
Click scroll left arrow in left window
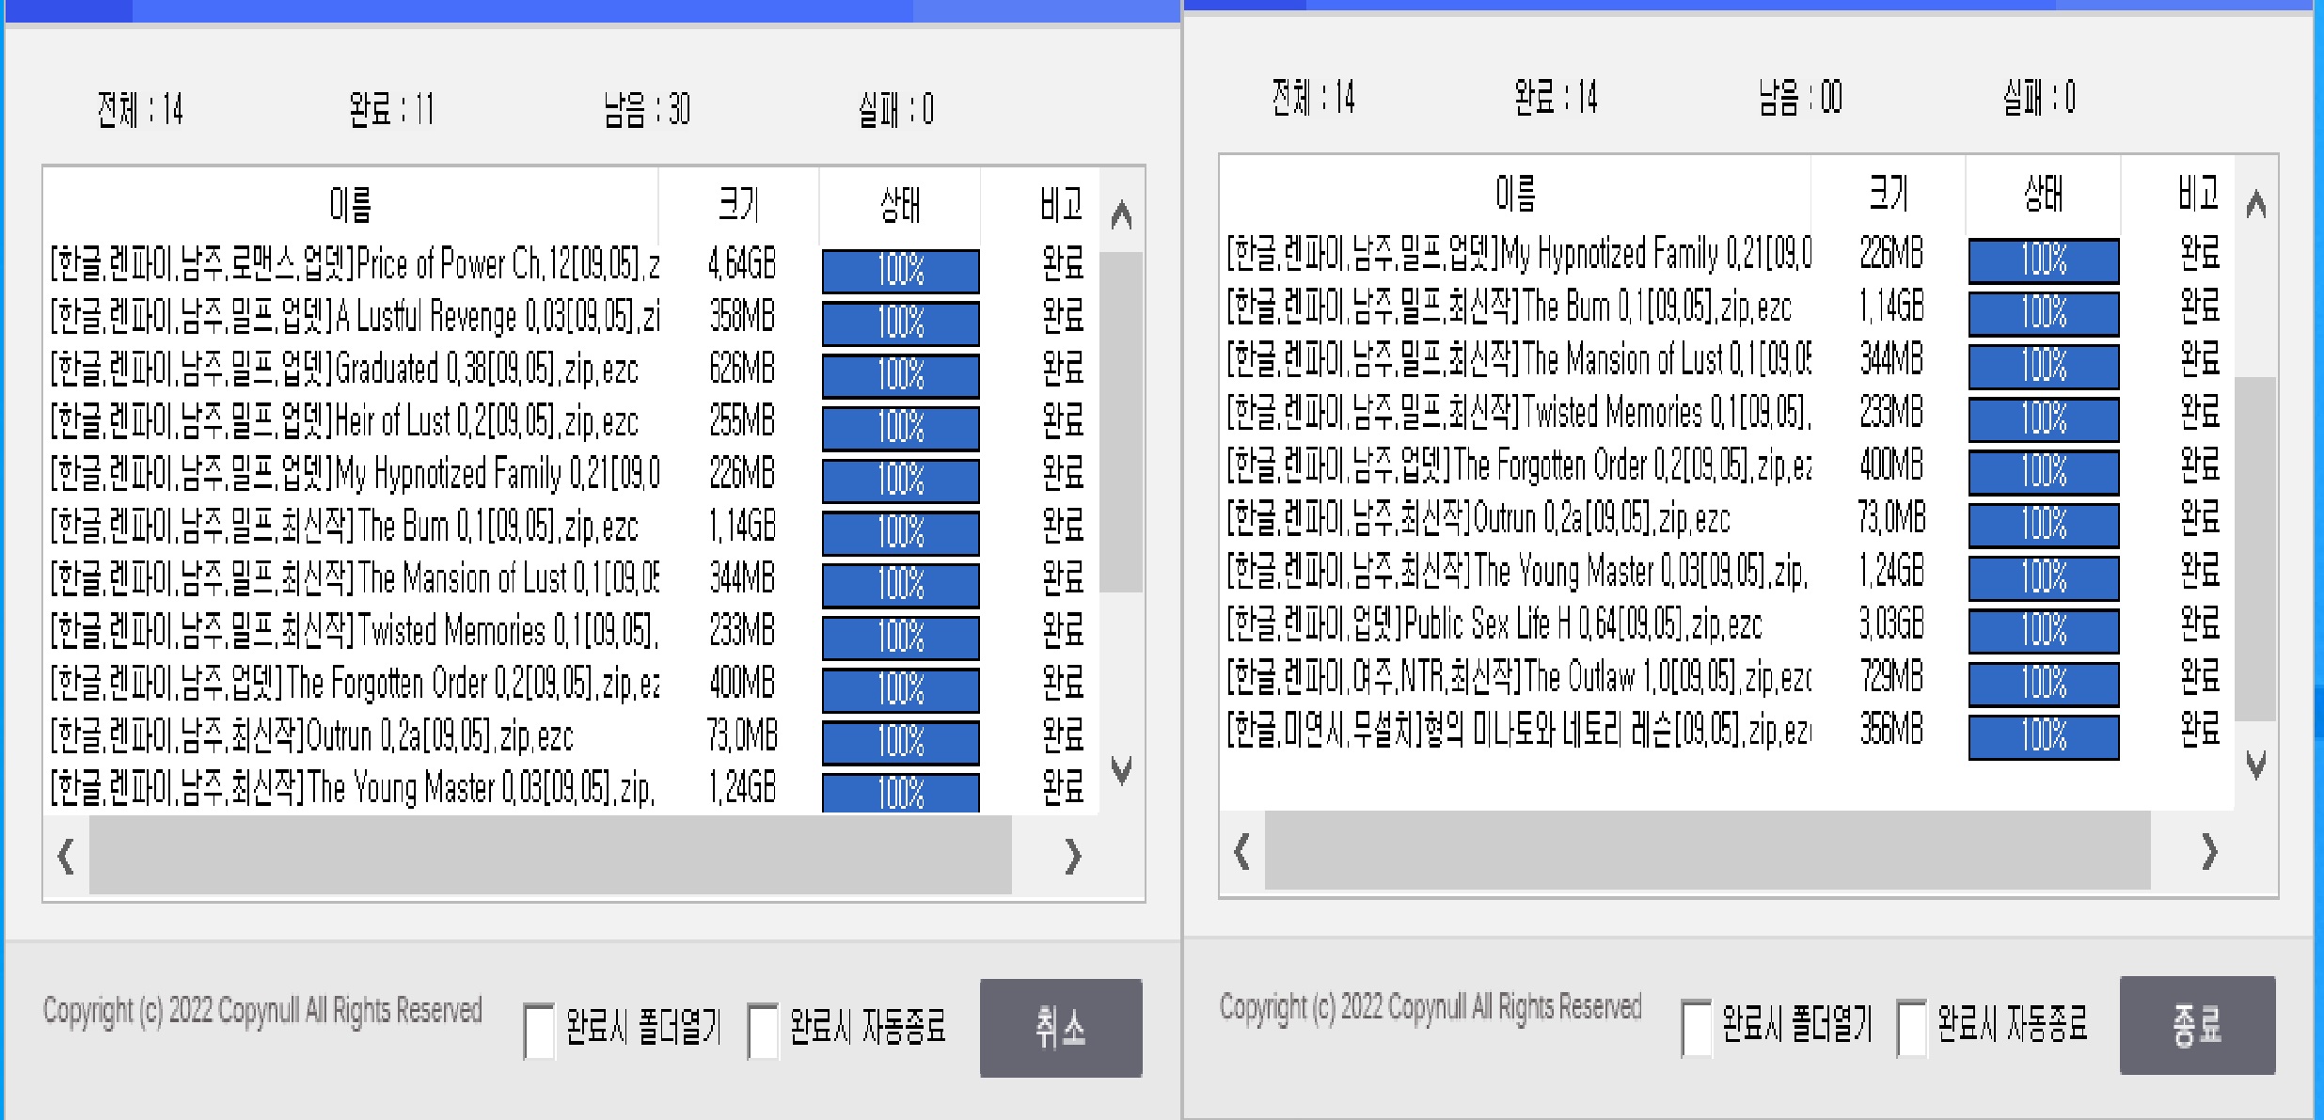66,856
